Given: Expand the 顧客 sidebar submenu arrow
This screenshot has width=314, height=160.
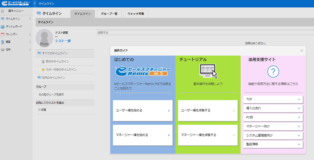Looking at the screenshot, I should click(30, 42).
